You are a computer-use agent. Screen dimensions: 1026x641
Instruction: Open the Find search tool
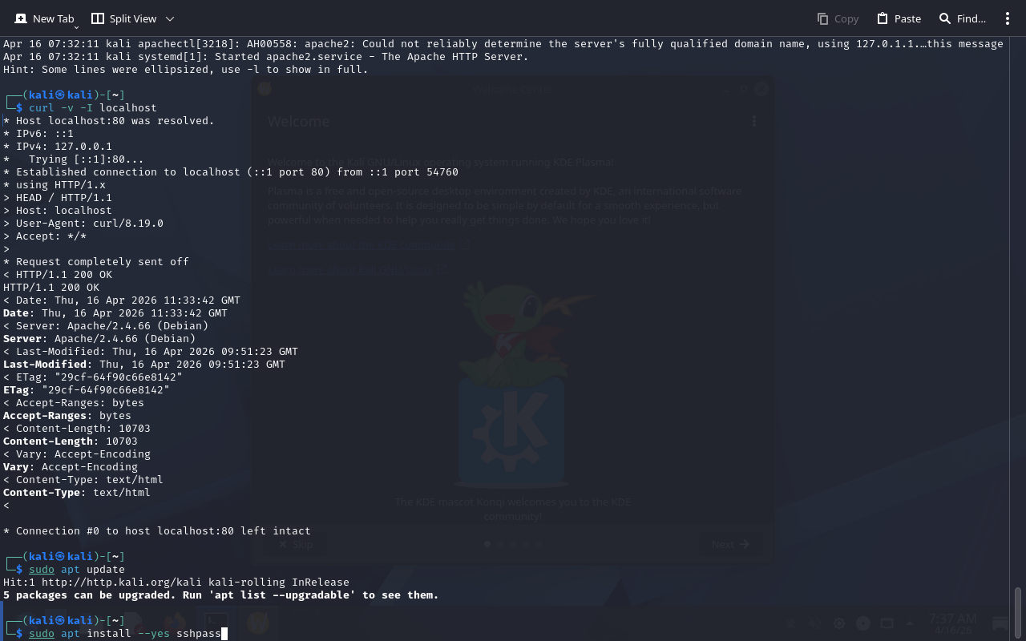click(962, 18)
